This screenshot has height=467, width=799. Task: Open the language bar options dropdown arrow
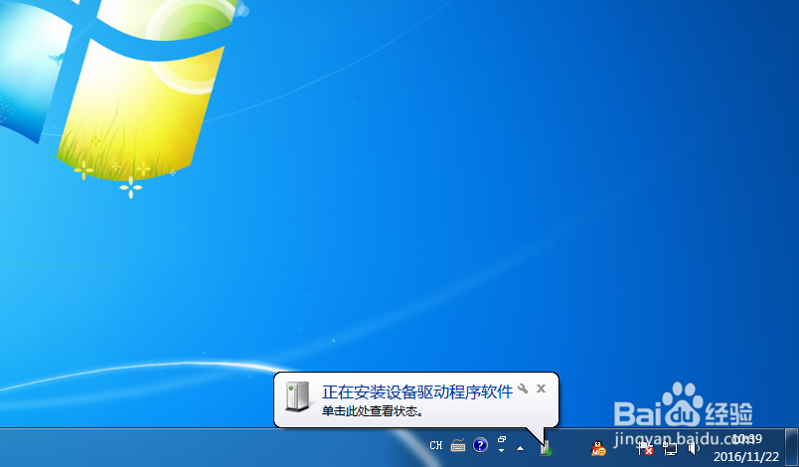point(502,450)
